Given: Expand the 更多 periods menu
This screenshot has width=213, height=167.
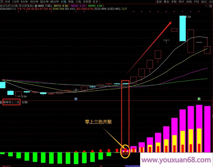Looking at the screenshot, I should (96, 2).
